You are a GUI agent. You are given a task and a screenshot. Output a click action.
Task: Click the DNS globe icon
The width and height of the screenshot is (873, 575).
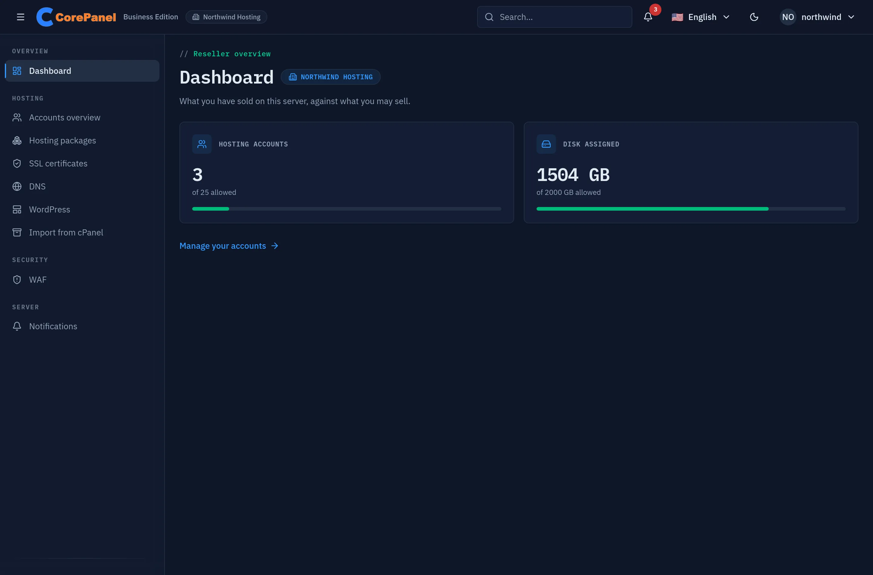17,186
